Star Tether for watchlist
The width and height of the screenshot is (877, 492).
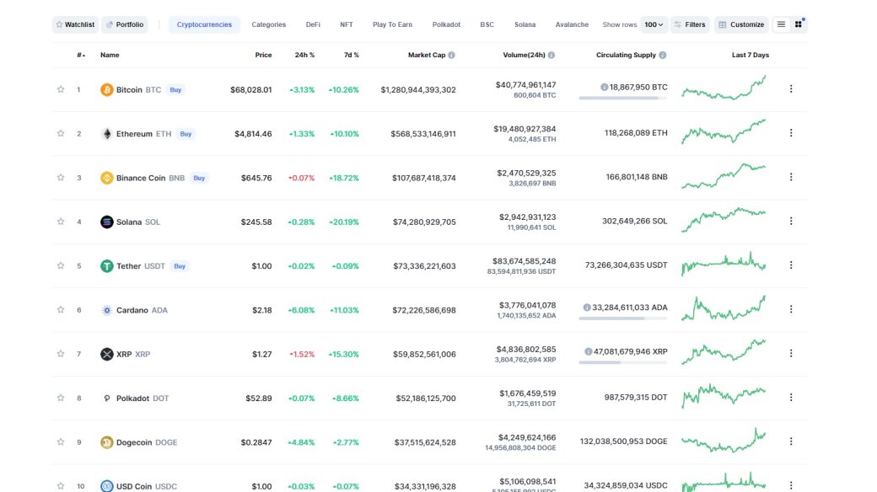[x=61, y=265]
